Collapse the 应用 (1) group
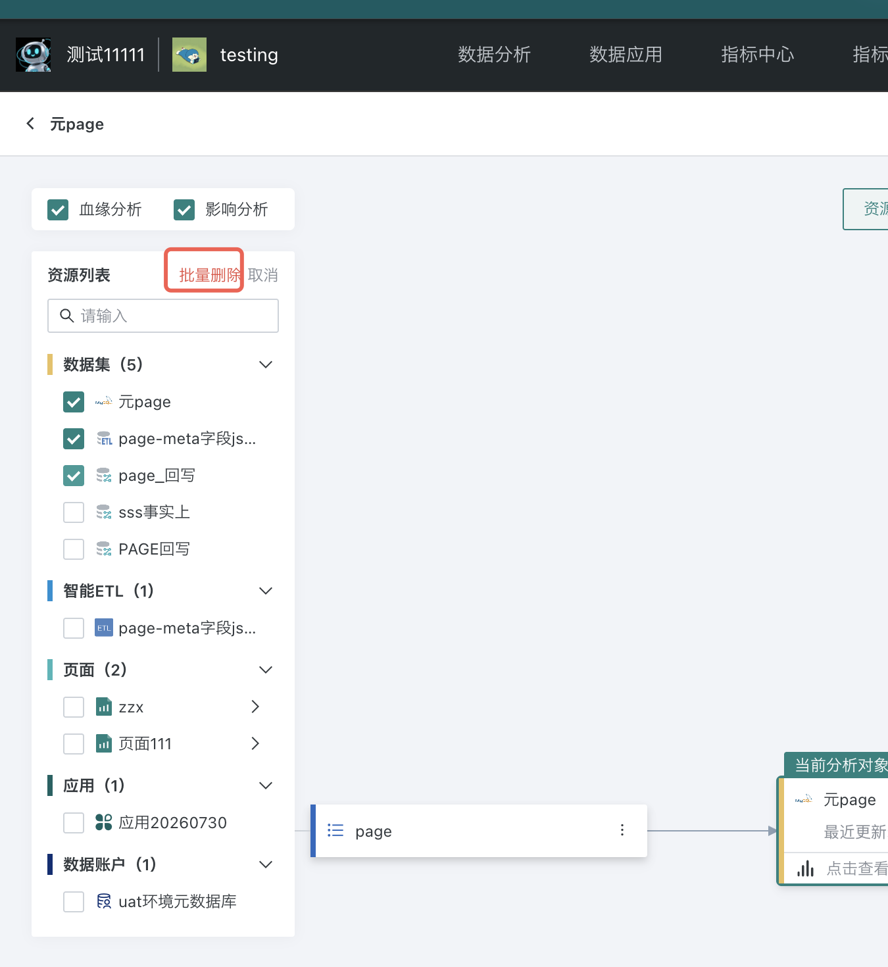888x967 pixels. (x=266, y=785)
